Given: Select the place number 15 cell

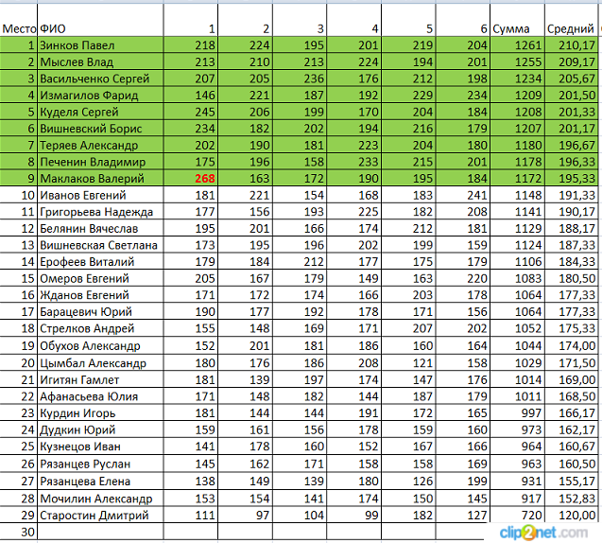Looking at the screenshot, I should (x=19, y=279).
